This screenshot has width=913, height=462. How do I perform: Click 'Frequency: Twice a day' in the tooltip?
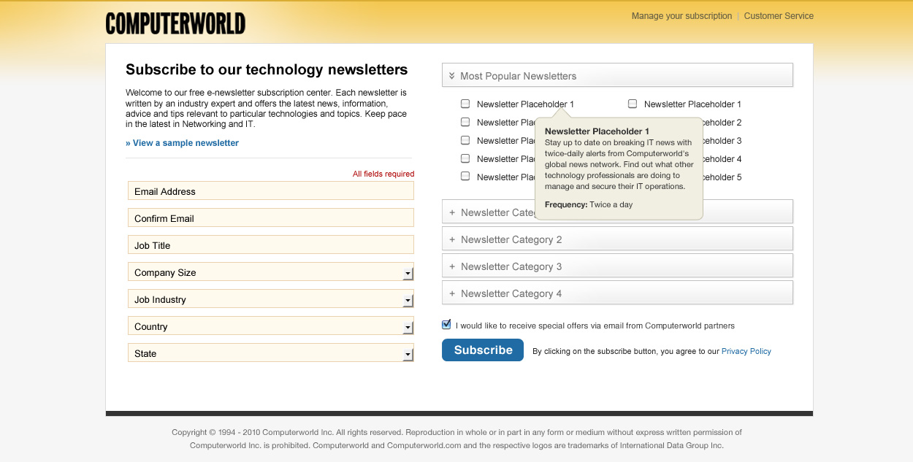[x=589, y=204]
